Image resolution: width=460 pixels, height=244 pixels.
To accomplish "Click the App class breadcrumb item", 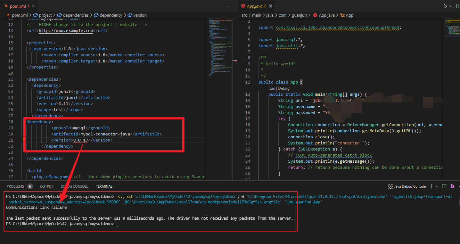I will coord(349,15).
